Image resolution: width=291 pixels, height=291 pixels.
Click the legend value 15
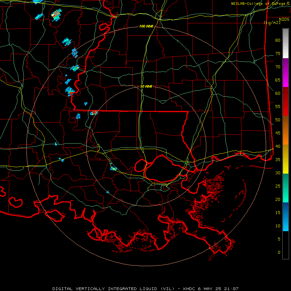pyautogui.click(x=278, y=213)
